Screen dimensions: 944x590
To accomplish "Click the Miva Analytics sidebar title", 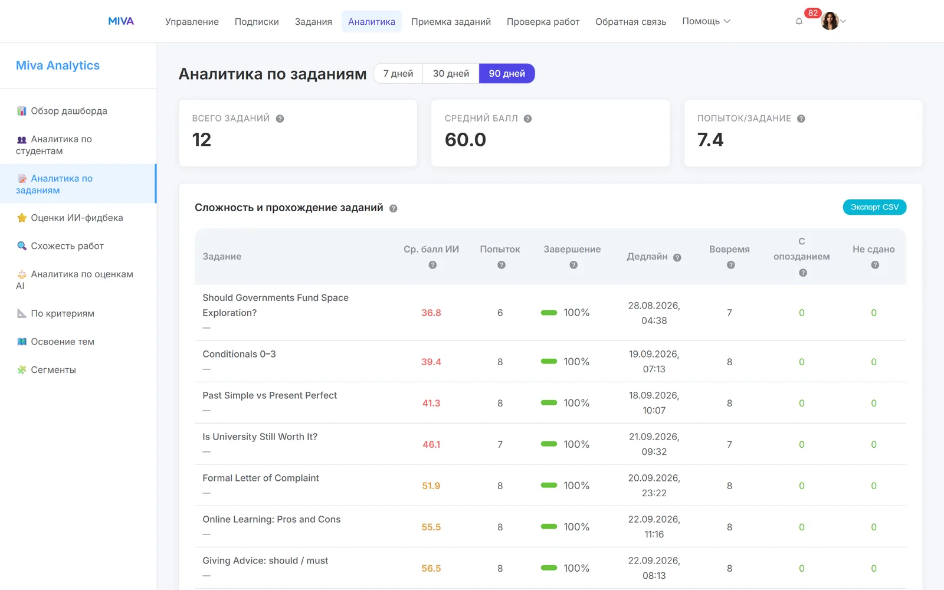I will tap(58, 65).
